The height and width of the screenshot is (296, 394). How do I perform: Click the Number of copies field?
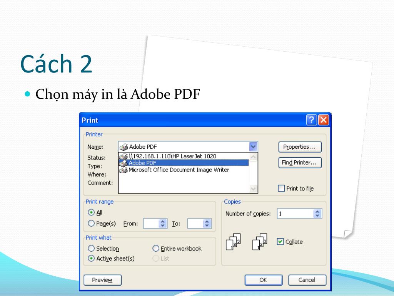pos(295,214)
